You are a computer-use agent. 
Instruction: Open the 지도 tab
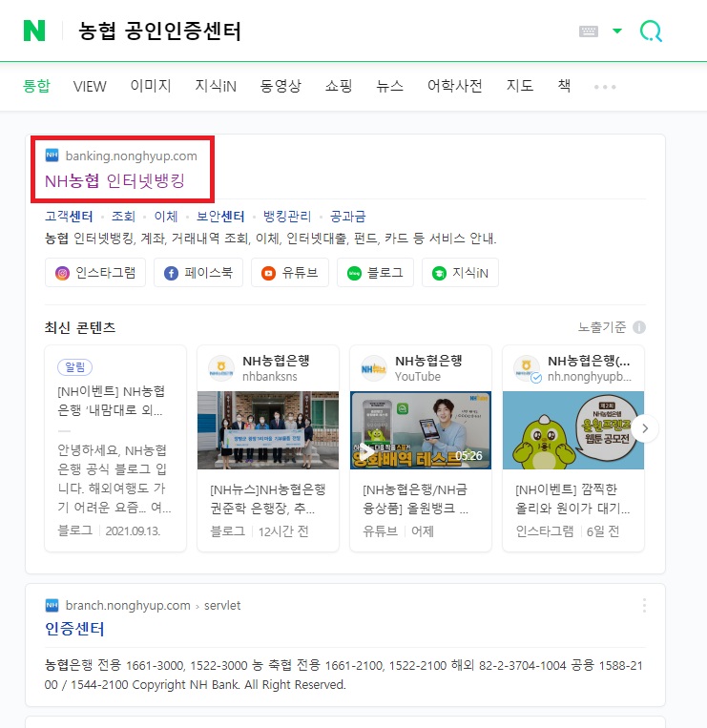tap(519, 86)
